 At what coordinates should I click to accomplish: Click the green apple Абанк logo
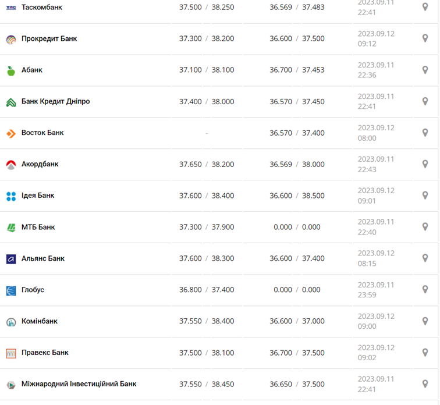point(10,70)
